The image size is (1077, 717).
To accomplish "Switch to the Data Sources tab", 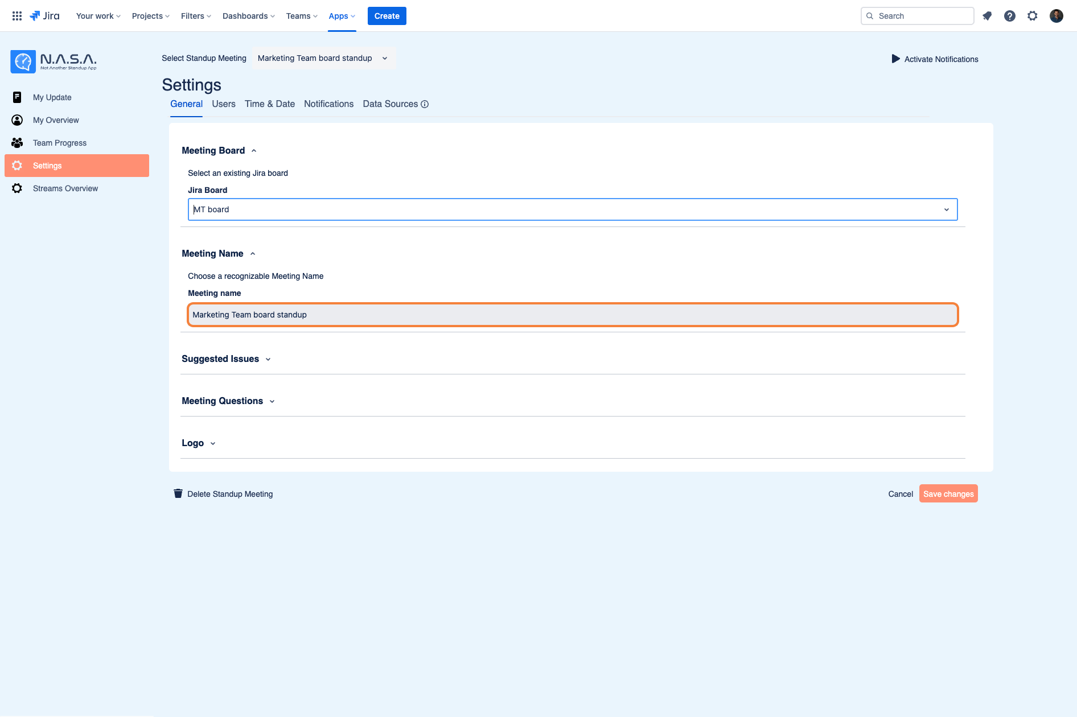I will click(390, 104).
